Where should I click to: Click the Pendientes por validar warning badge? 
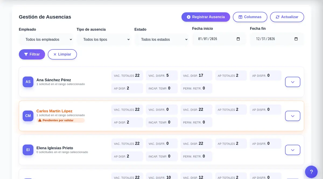click(x=61, y=120)
